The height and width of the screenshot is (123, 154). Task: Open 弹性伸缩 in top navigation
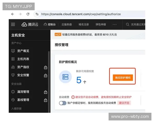tap(101, 24)
